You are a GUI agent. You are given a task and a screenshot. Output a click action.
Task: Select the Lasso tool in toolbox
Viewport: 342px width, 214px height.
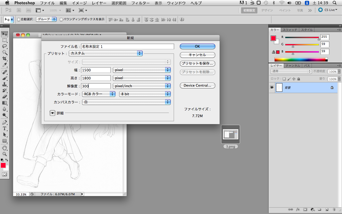point(5,46)
